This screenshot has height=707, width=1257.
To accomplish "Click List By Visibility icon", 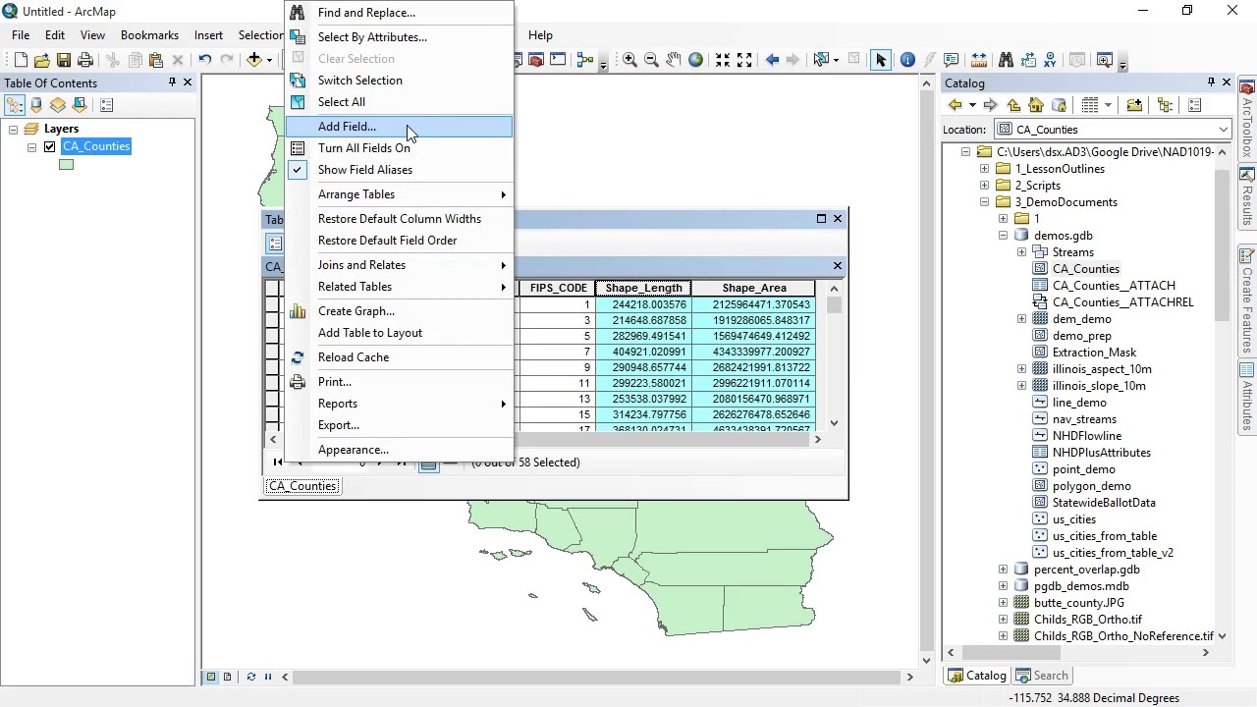I will pyautogui.click(x=59, y=105).
